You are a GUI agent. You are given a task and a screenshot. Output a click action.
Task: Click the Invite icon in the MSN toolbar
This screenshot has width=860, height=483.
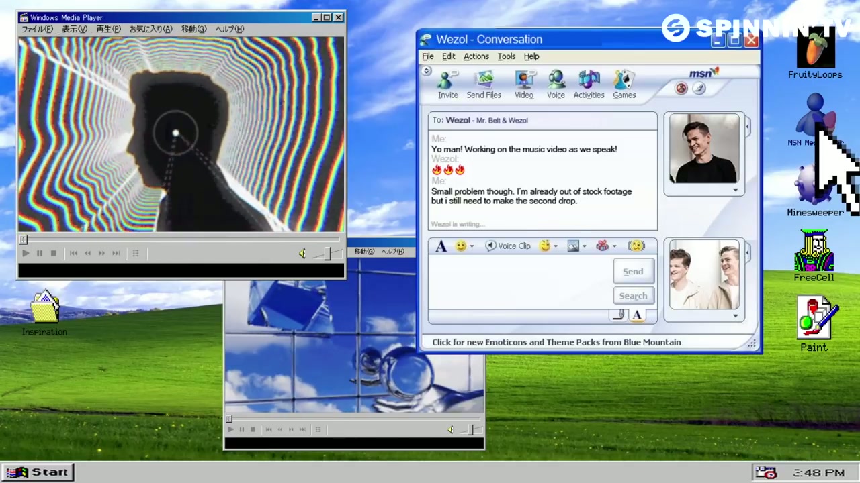447,85
